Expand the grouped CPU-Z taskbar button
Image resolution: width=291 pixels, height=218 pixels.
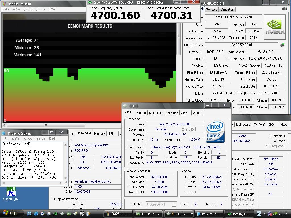pyautogui.click(x=179, y=214)
